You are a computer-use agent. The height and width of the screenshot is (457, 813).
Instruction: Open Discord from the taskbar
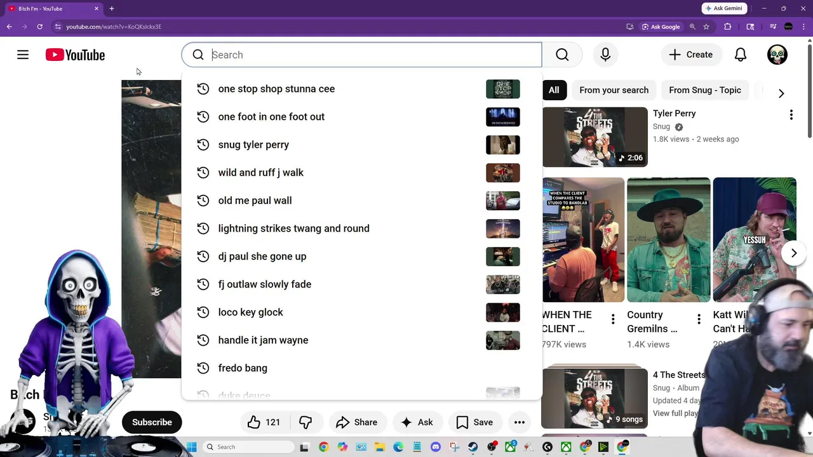coord(436,447)
